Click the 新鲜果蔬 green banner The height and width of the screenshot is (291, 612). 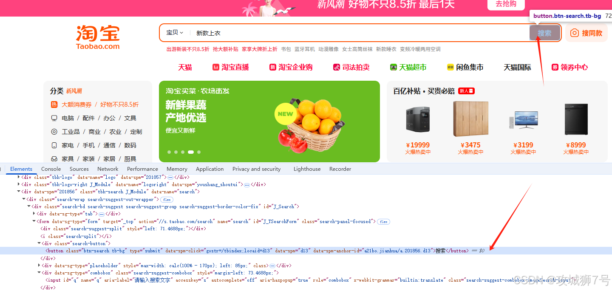click(x=269, y=121)
